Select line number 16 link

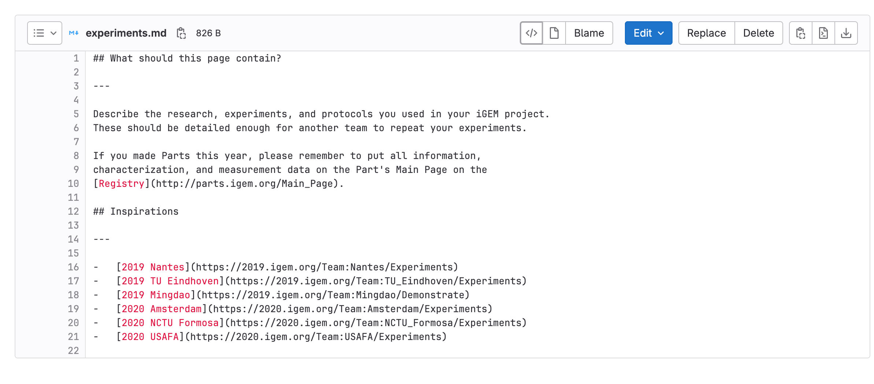click(x=73, y=267)
